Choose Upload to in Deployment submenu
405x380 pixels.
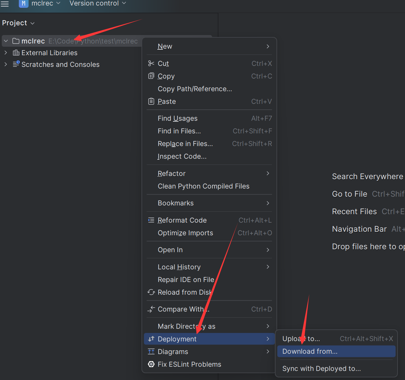tap(336, 339)
